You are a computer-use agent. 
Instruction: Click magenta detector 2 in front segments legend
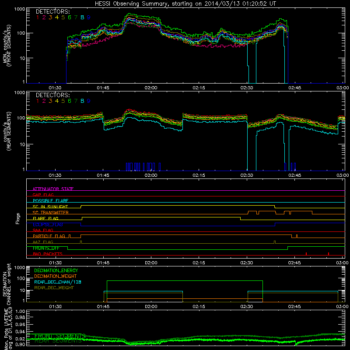(44, 17)
